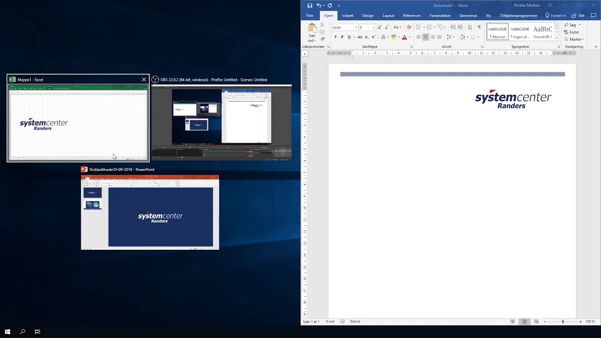Click the Del share button
The height and width of the screenshot is (338, 601).
[x=578, y=15]
